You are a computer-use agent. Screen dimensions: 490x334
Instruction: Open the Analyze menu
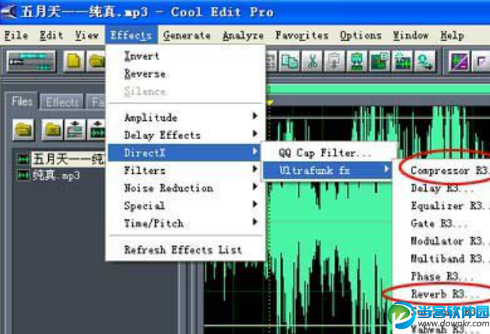(243, 35)
